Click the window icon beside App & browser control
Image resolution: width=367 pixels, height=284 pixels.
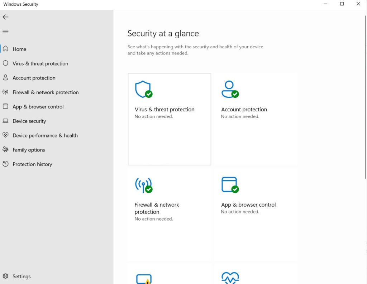point(5,106)
